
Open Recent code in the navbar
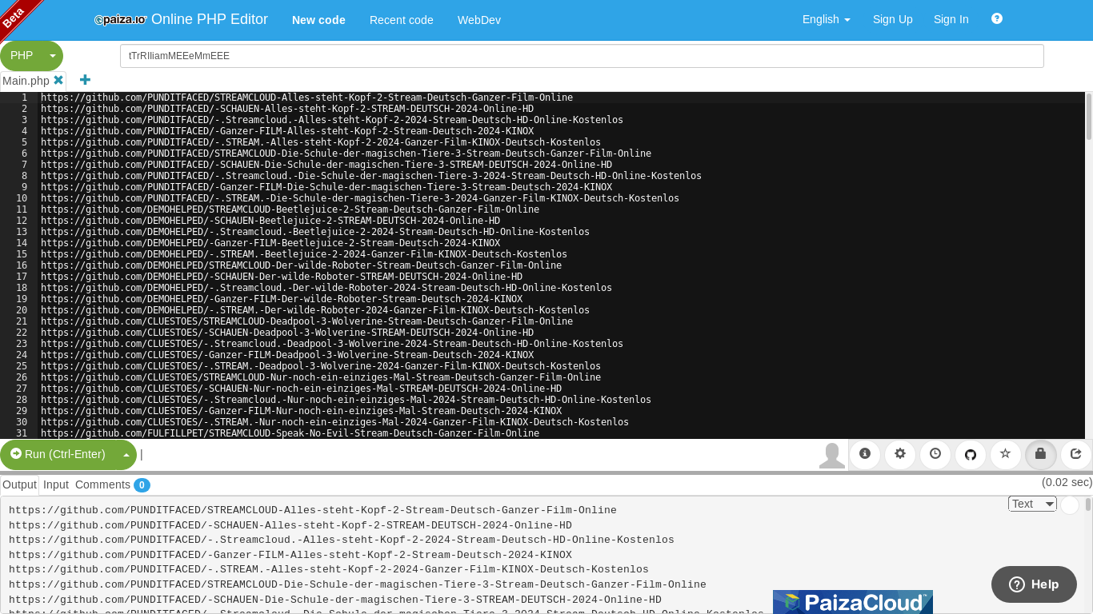[x=402, y=20]
